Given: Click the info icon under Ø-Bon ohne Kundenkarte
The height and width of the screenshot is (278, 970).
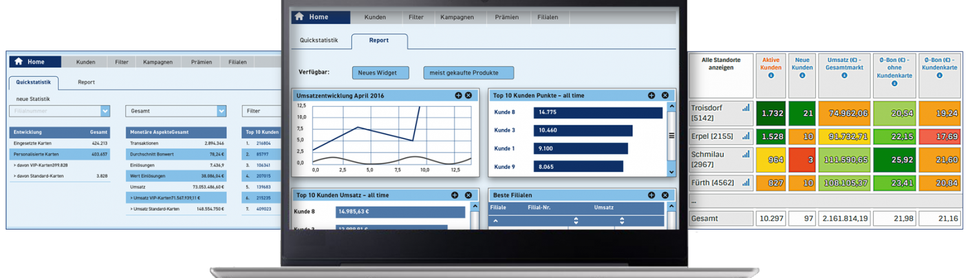Looking at the screenshot, I should tap(894, 83).
